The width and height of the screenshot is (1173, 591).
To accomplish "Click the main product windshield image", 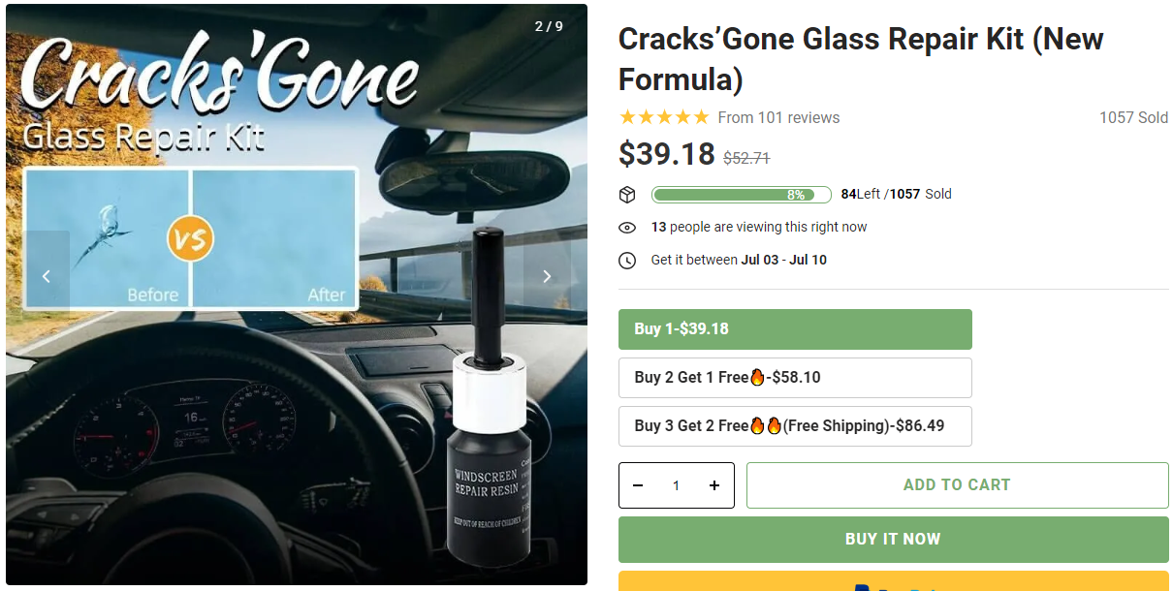I will click(x=297, y=388).
